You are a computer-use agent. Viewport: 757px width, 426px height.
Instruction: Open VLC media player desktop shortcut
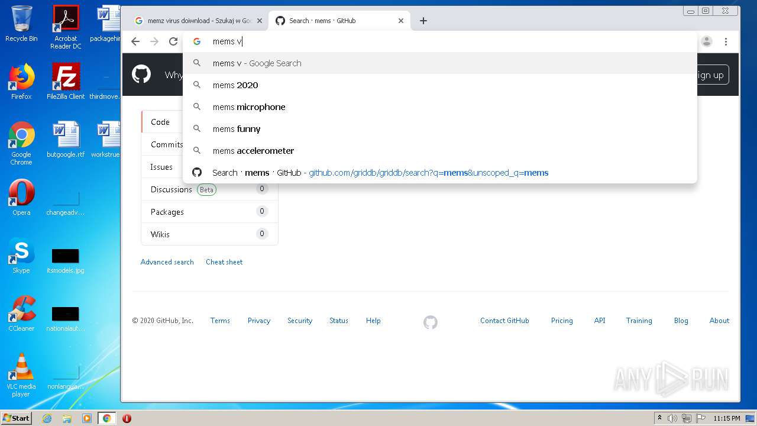point(21,375)
